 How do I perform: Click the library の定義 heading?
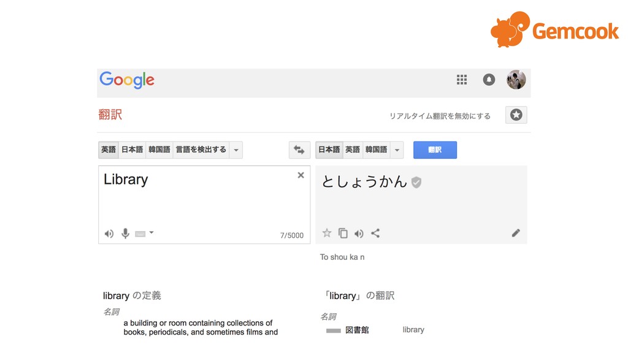click(132, 296)
